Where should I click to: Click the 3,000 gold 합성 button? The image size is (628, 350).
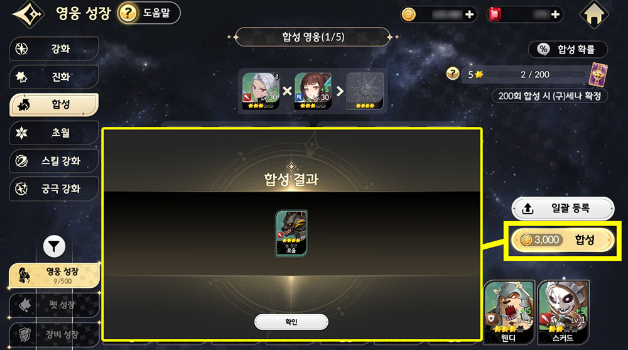(563, 240)
